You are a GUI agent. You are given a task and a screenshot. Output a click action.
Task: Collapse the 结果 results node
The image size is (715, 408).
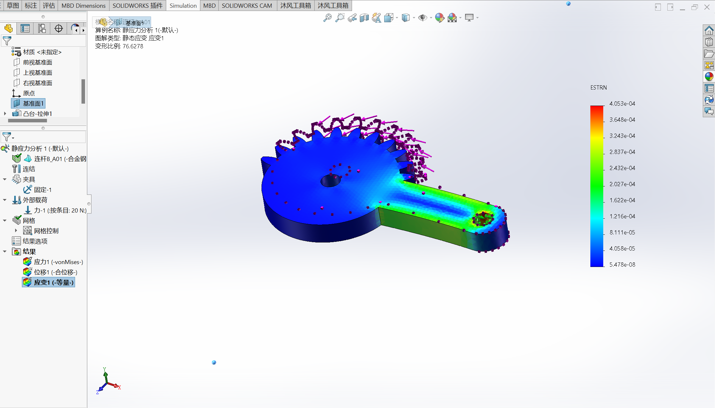pos(5,251)
